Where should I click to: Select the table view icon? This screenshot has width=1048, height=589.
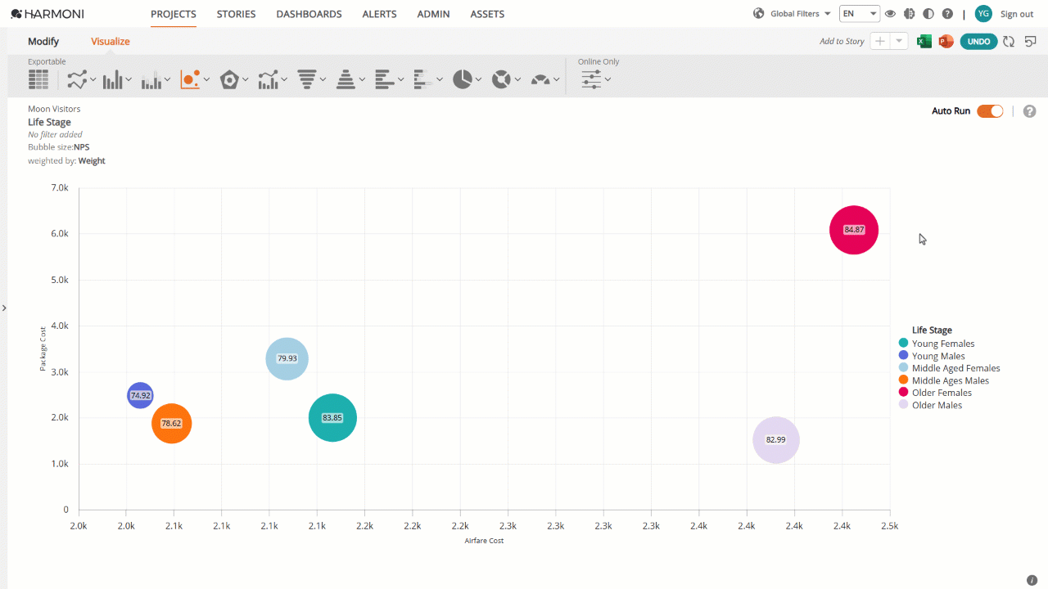(38, 79)
